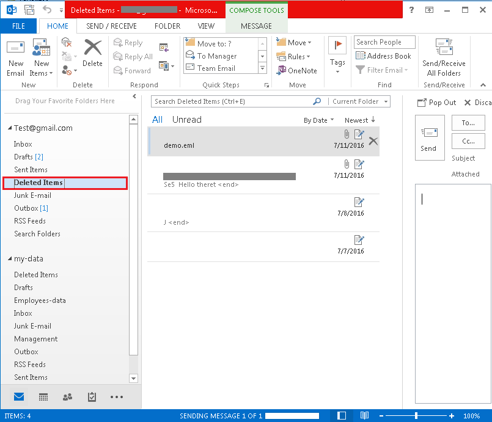The height and width of the screenshot is (422, 492).
Task: Click the To... button
Action: (468, 123)
